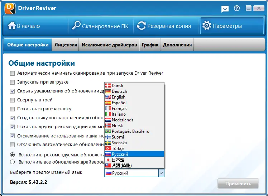Select Выполнить все обновления драйверов radio button
Viewport: 268px width, 196px height.
12,162
